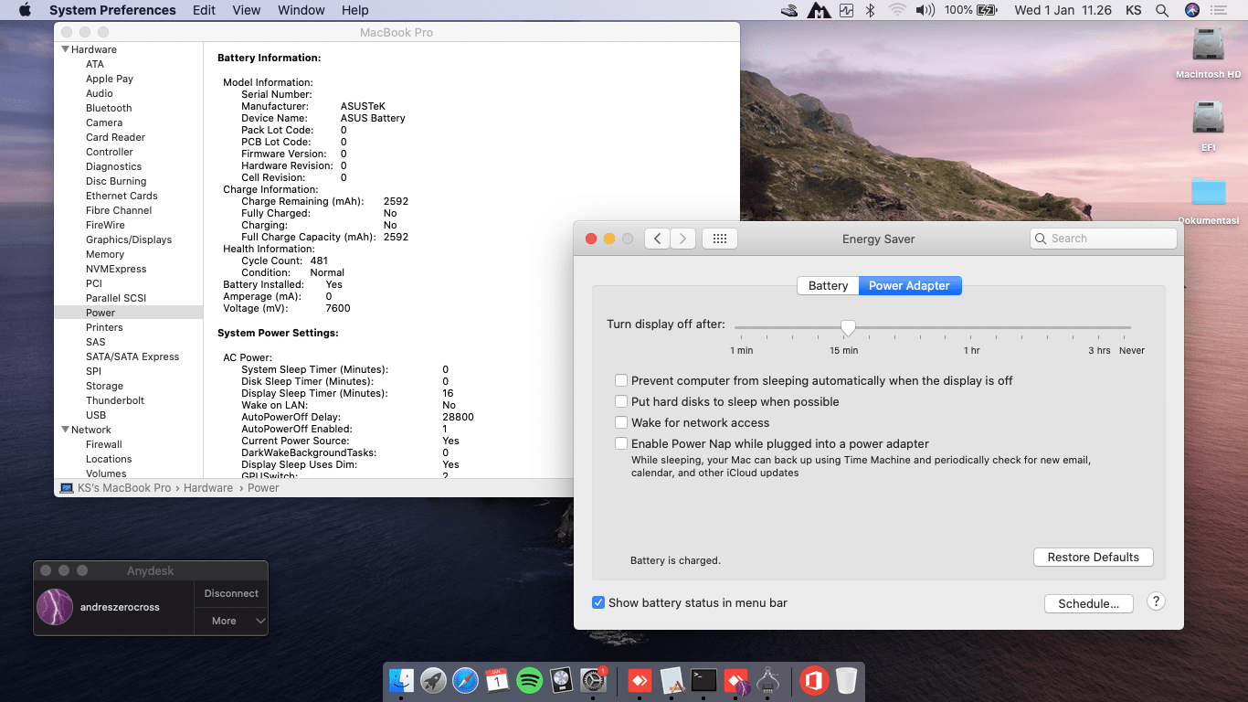Open Calendar icon in the Dock
Image resolution: width=1248 pixels, height=702 pixels.
point(498,680)
